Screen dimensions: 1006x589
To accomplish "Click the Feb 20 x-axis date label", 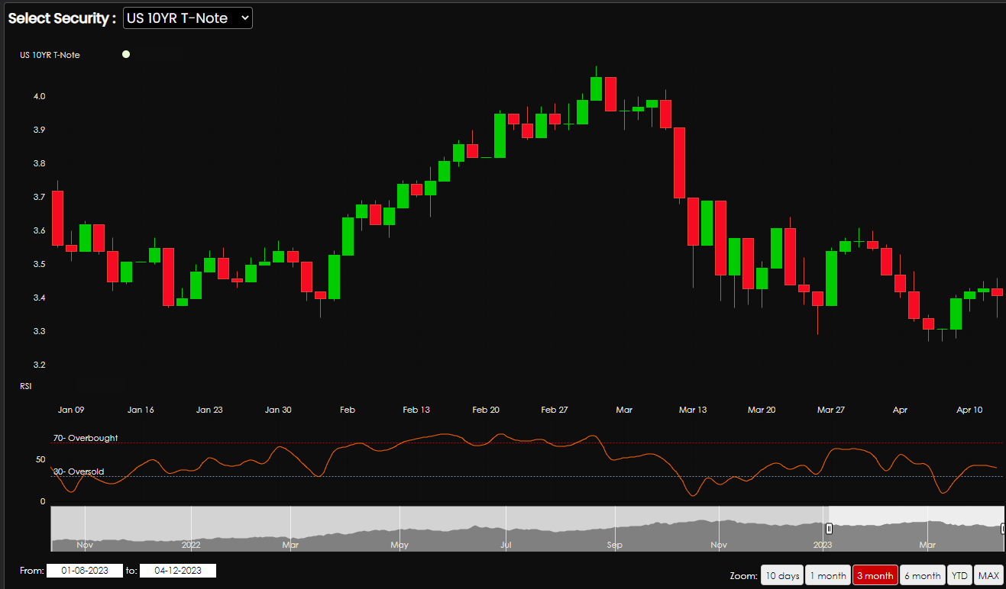I will pos(486,410).
